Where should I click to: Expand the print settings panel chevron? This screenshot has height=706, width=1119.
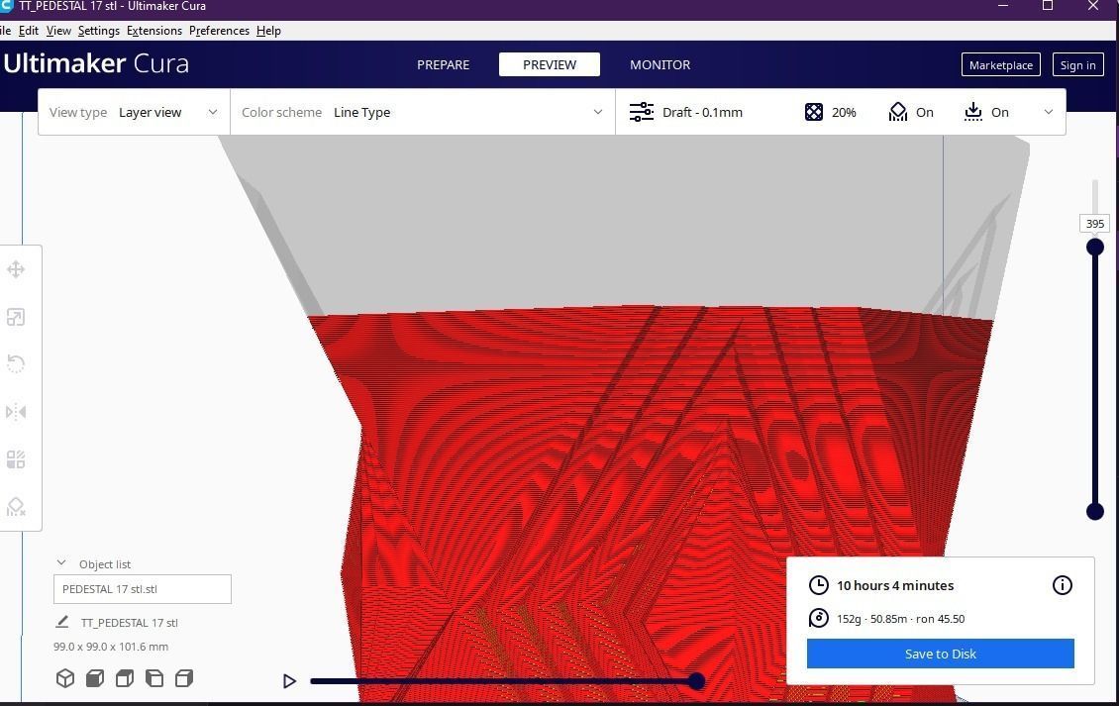[x=1049, y=112]
